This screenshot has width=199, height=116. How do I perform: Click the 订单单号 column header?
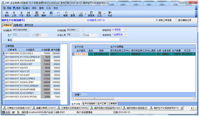pos(12,50)
